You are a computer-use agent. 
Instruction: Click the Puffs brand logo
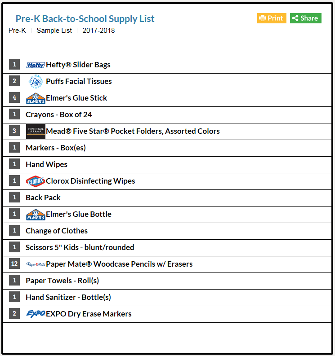click(x=36, y=82)
